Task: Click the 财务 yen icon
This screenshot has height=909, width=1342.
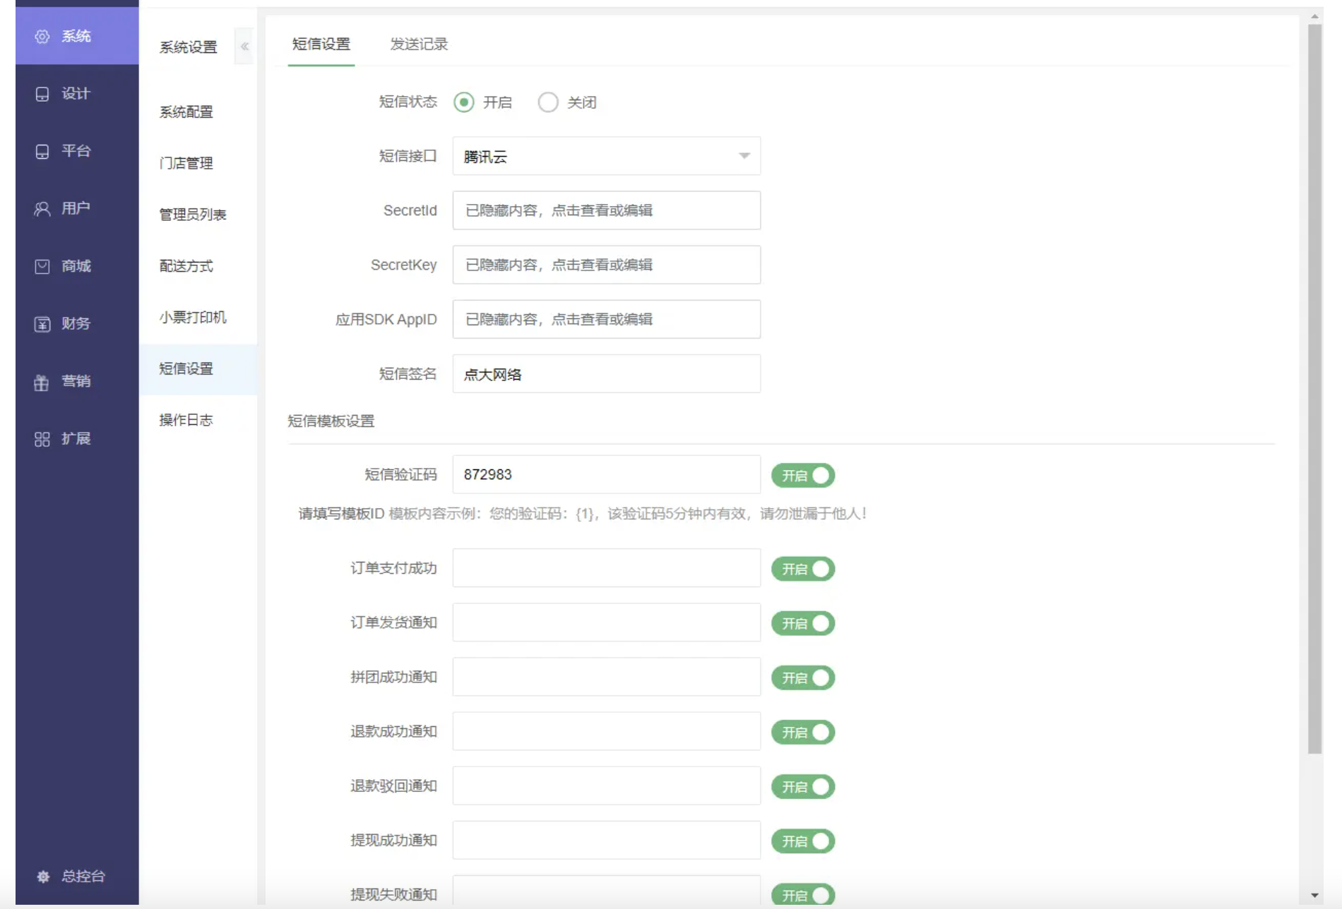Action: (42, 324)
